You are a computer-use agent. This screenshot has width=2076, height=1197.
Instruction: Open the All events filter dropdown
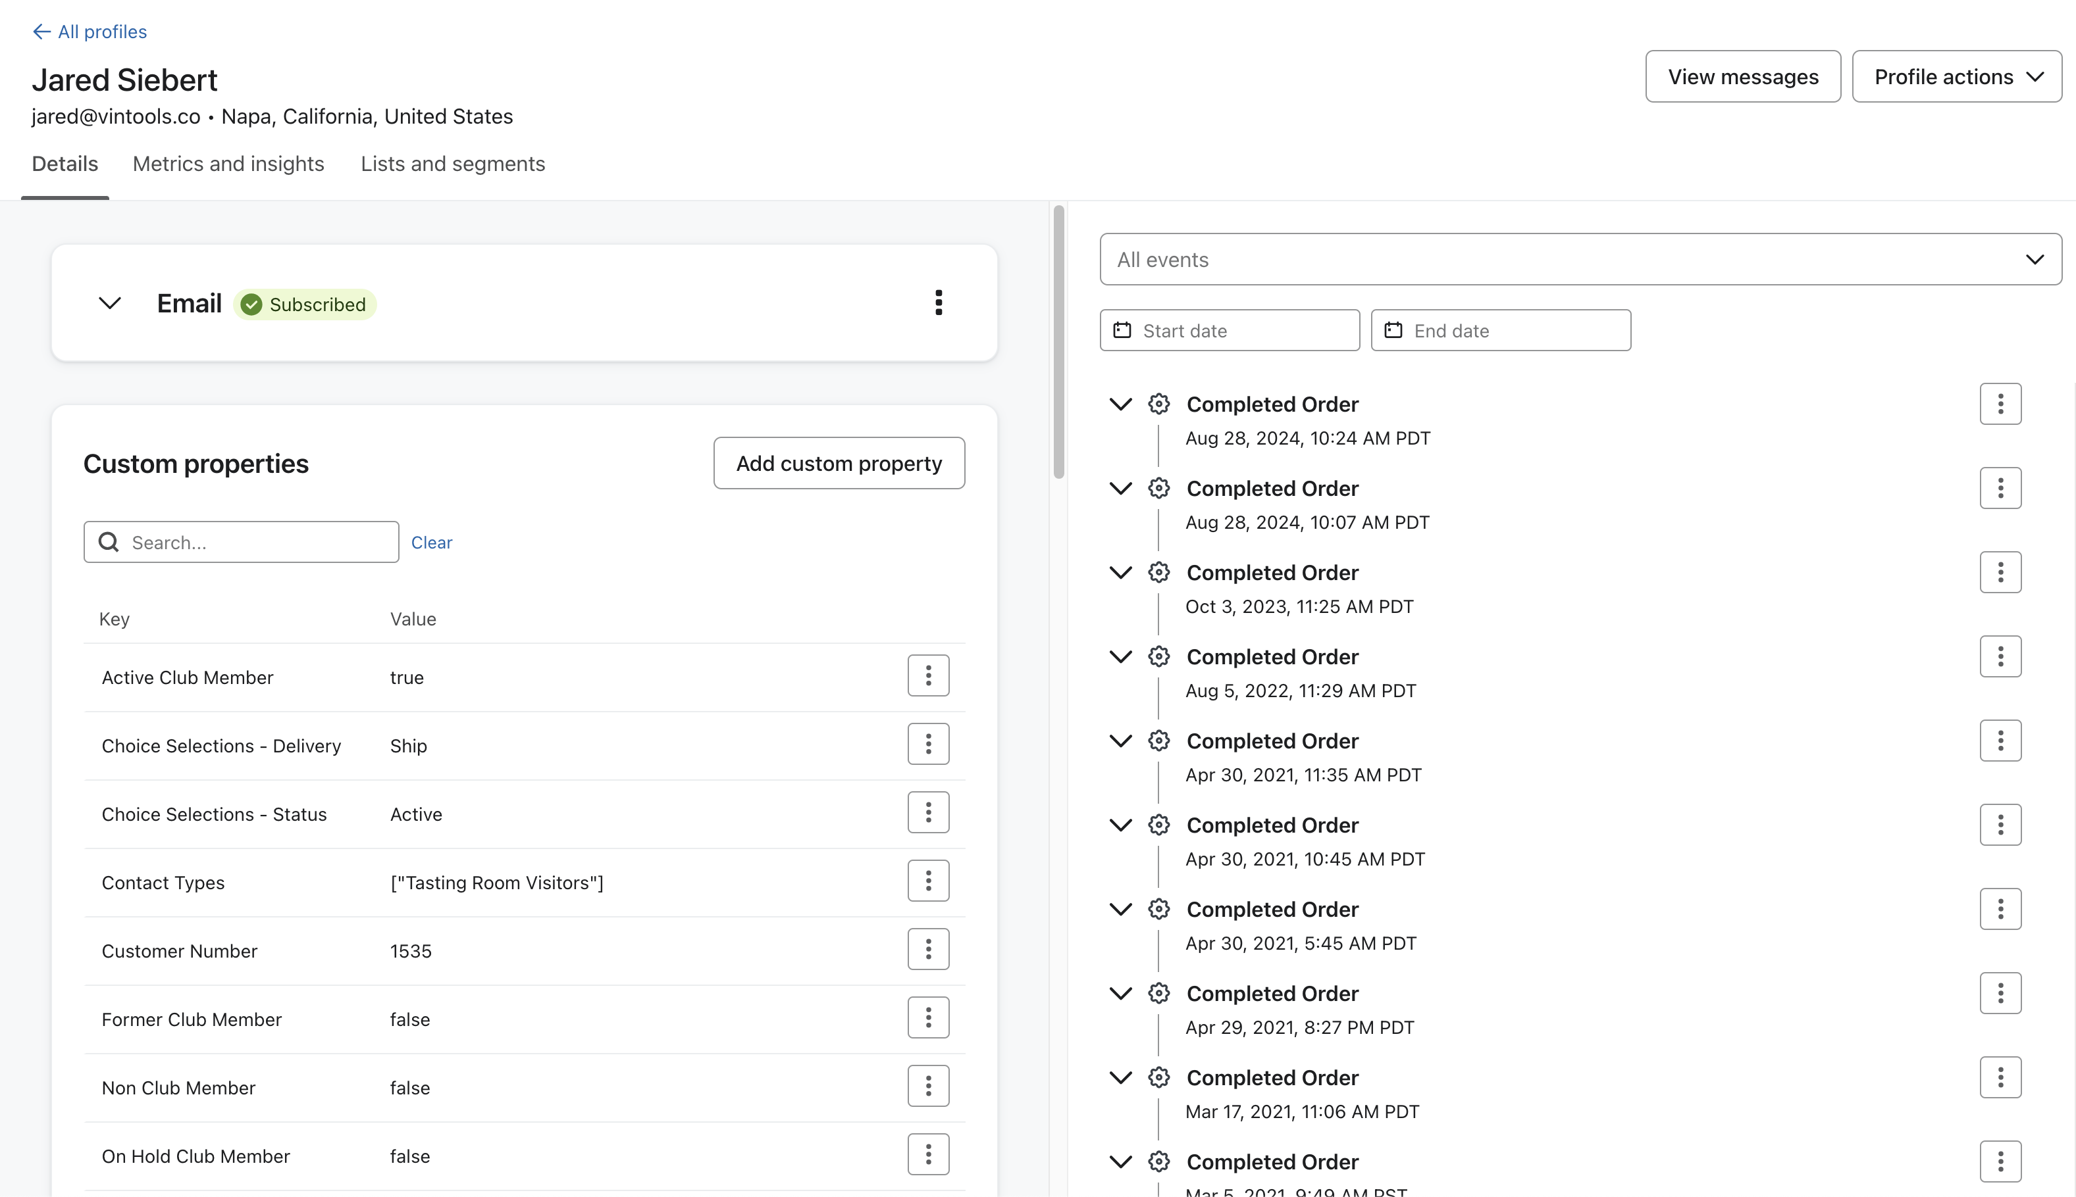click(1580, 259)
